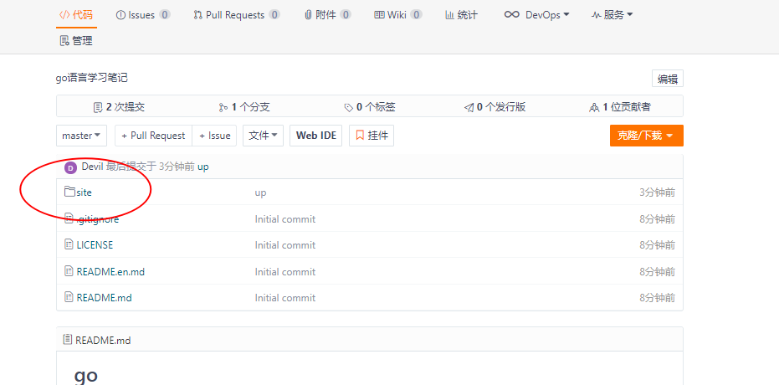The height and width of the screenshot is (385, 779).
Task: Click the tag icon beside 0 个标签
Action: coord(348,107)
